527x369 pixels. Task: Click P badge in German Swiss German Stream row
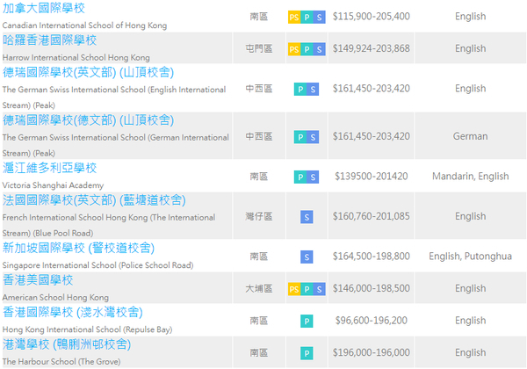pos(300,137)
